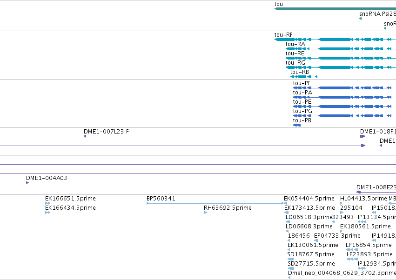Select the tou-PF protein label
The width and height of the screenshot is (396, 280).
pyautogui.click(x=302, y=83)
